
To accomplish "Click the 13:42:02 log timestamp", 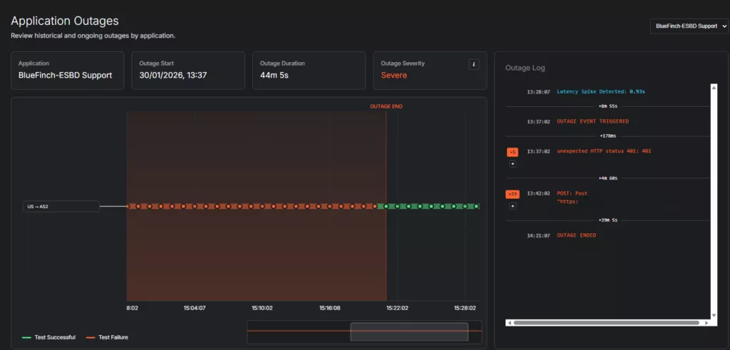I will tap(539, 193).
